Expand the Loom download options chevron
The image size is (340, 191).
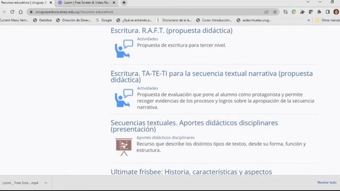[x=46, y=183]
